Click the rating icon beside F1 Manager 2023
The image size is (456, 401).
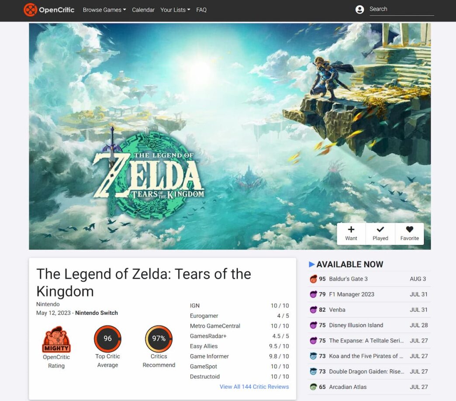(313, 294)
